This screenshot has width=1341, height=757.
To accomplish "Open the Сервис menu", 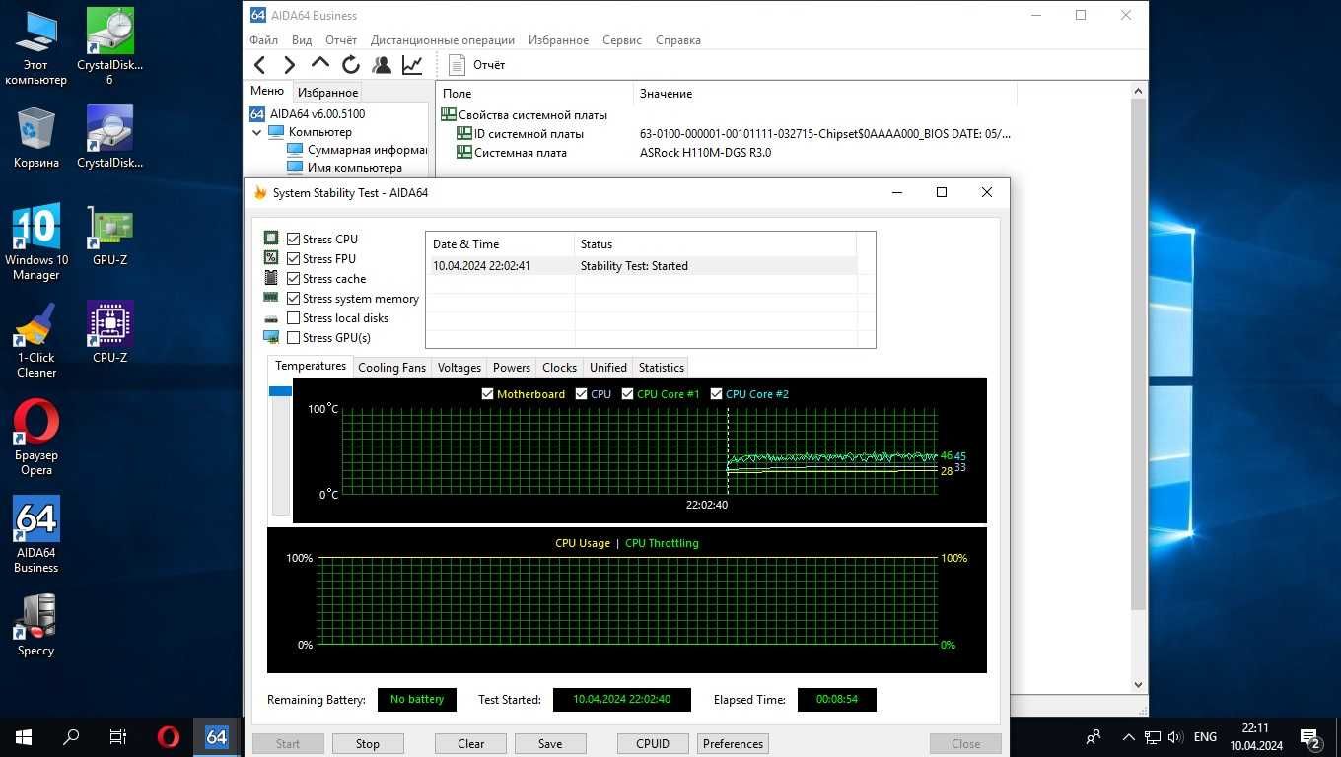I will pyautogui.click(x=621, y=40).
